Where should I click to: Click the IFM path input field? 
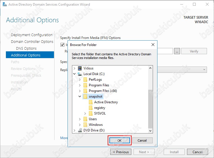pyautogui.click(x=165, y=51)
